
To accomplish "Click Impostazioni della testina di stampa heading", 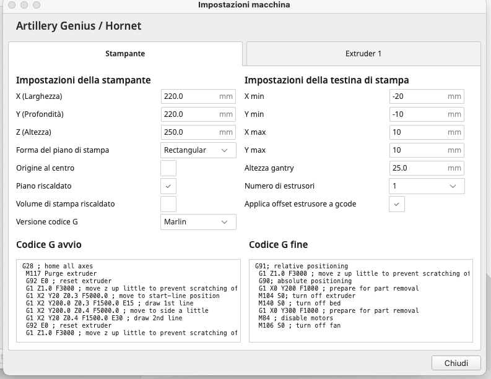I will tap(326, 80).
